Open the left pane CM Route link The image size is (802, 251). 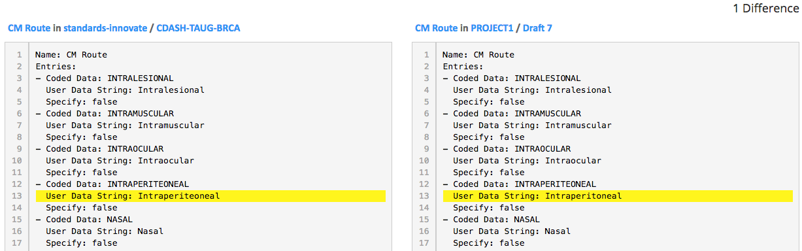(29, 28)
